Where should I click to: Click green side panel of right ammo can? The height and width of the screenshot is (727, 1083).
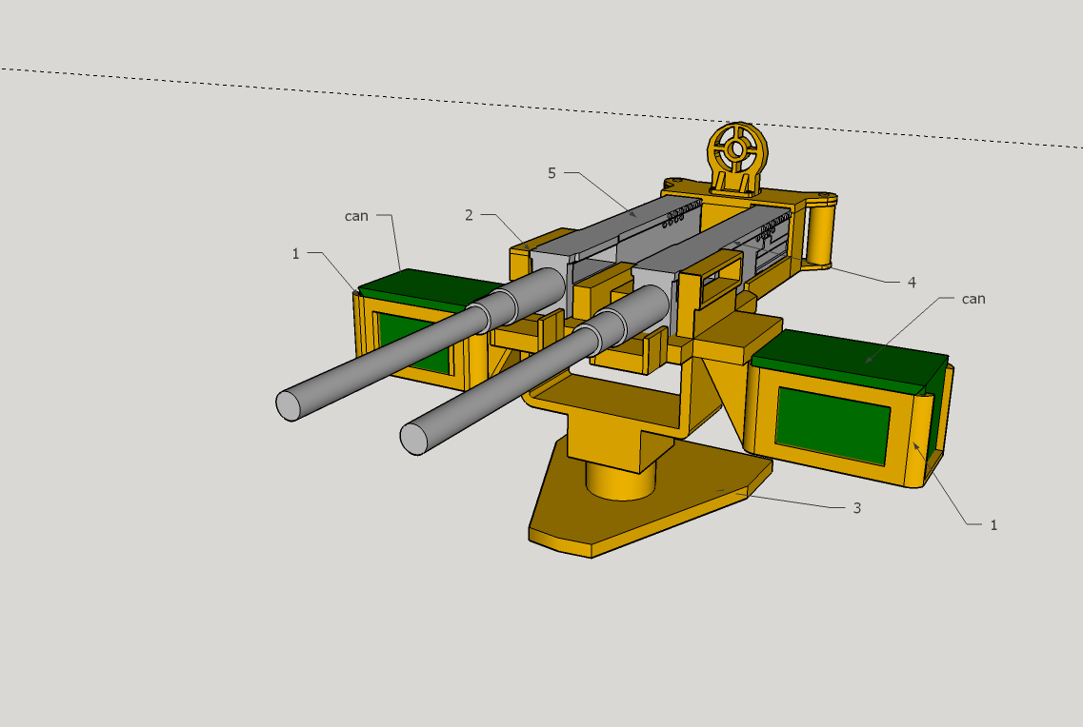[832, 425]
